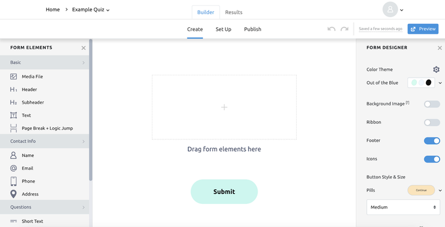Click the Header label text
Screen dimensions: 445x227
click(29, 89)
